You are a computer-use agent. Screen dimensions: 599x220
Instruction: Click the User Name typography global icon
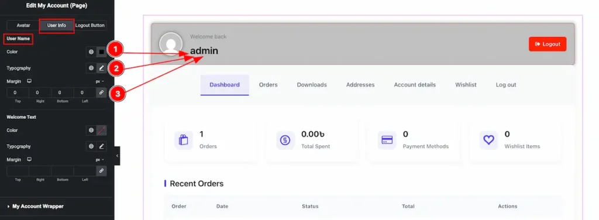tap(91, 68)
